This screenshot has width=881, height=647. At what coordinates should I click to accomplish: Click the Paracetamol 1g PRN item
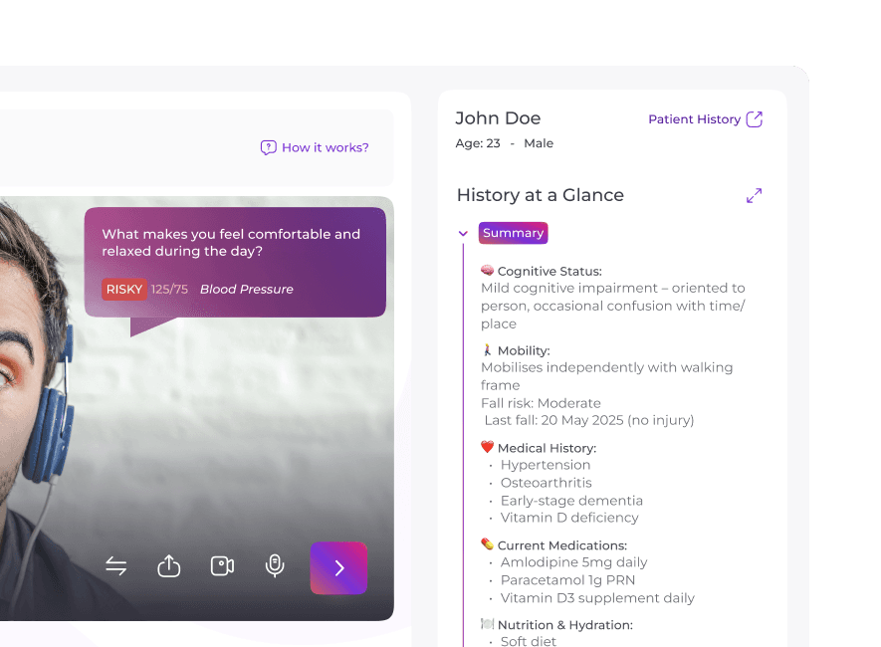[567, 580]
